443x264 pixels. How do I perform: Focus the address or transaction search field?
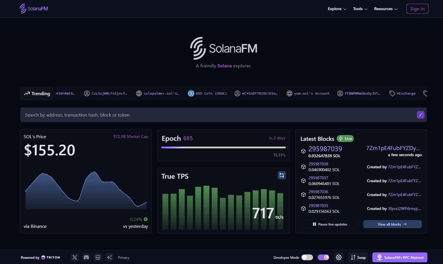(x=223, y=115)
